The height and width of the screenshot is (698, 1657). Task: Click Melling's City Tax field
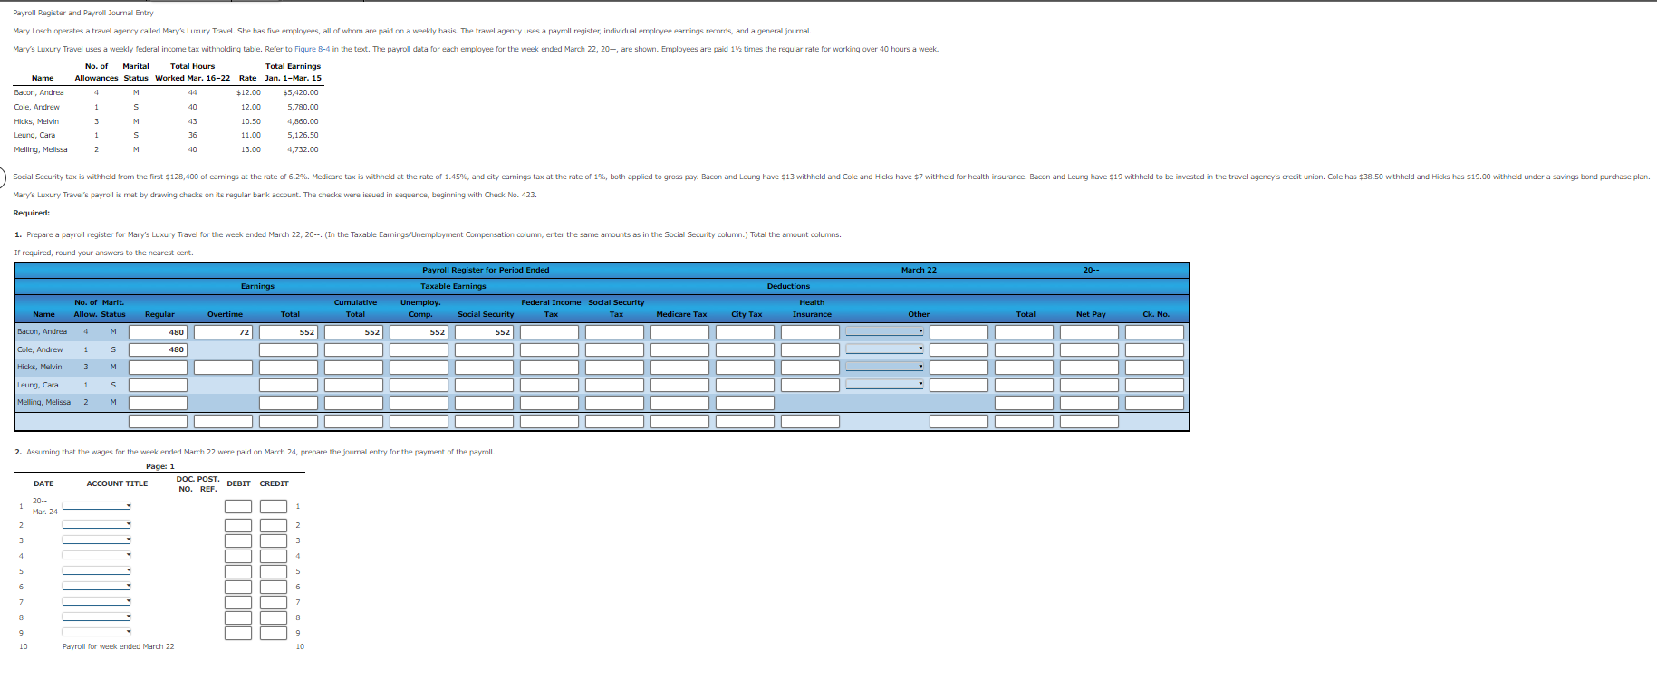(x=745, y=403)
